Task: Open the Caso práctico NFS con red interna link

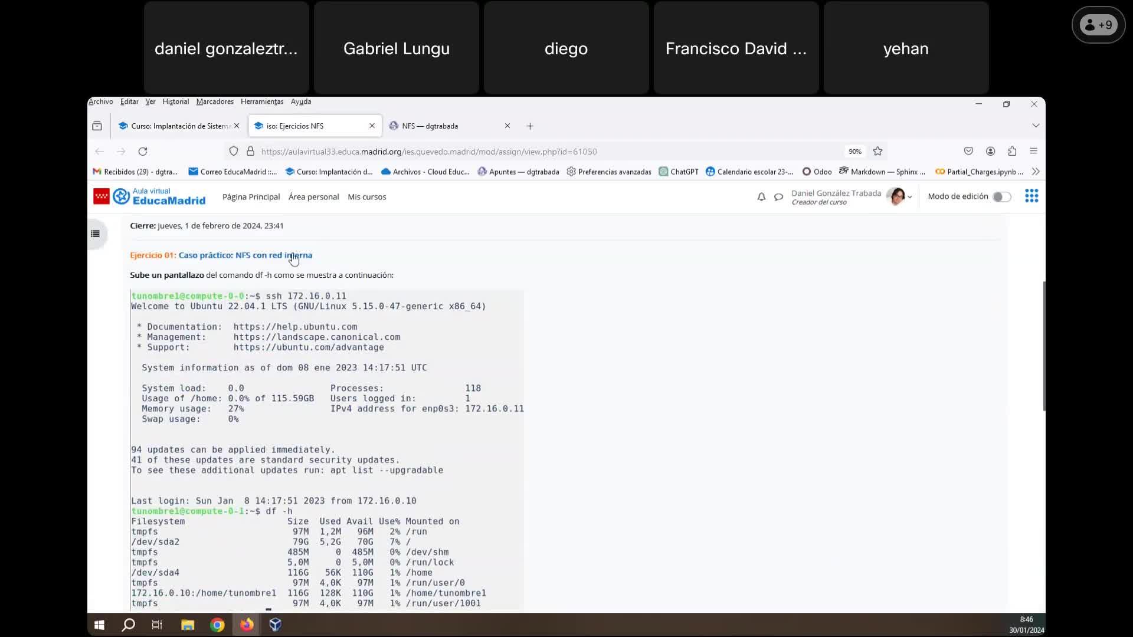Action: (x=245, y=255)
